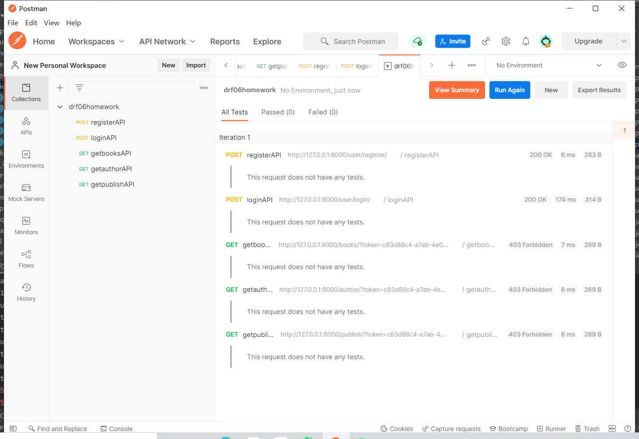Select iteration 1 in the right rail
This screenshot has height=439, width=639.
624,130
